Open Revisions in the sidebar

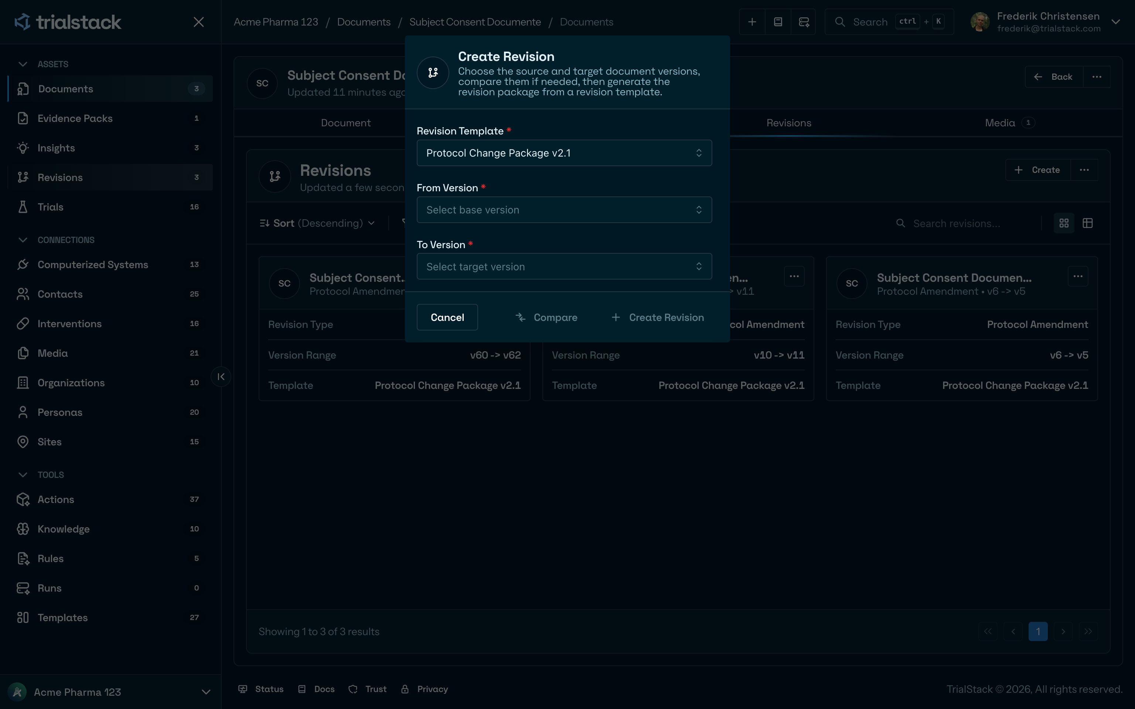110,177
